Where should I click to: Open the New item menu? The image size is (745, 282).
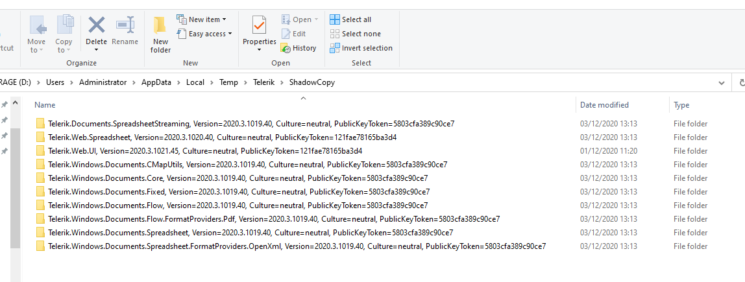click(201, 19)
